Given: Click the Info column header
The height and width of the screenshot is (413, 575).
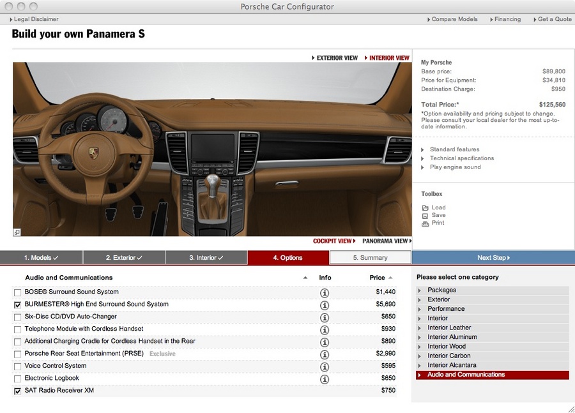Looking at the screenshot, I should 325,278.
